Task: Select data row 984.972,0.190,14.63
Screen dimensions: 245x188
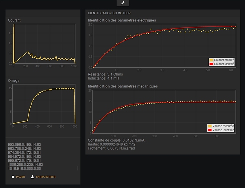Action: point(24,156)
